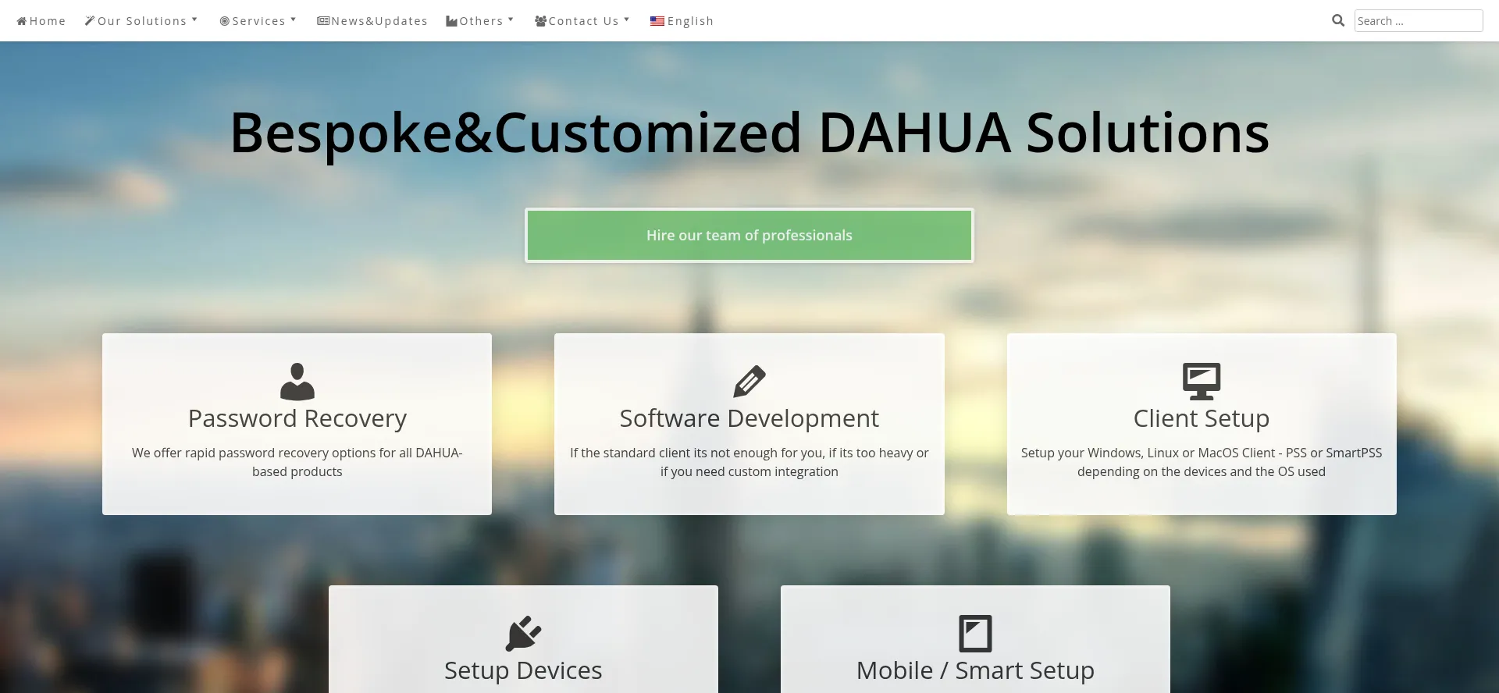
Task: Expand the Contact Us dropdown arrow
Action: click(626, 20)
